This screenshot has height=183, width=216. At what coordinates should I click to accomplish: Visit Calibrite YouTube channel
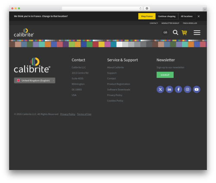coord(197,90)
